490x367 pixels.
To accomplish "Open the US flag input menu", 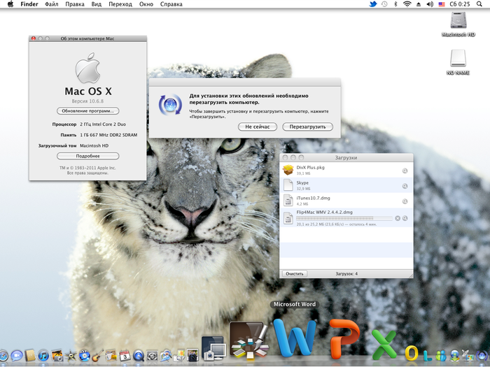I will [x=442, y=4].
